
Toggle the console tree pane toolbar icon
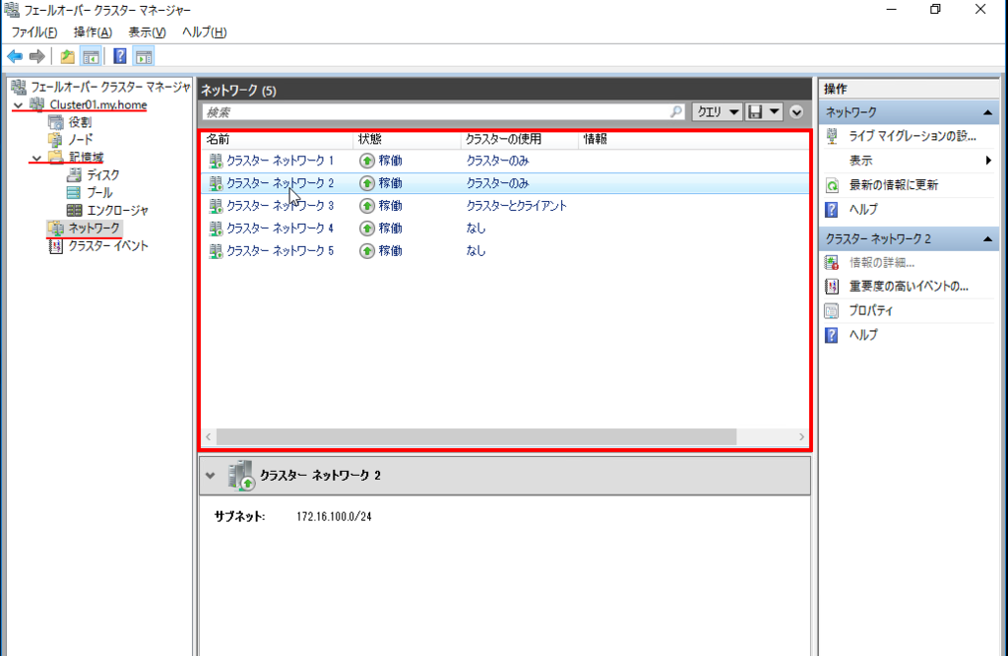pyautogui.click(x=91, y=56)
